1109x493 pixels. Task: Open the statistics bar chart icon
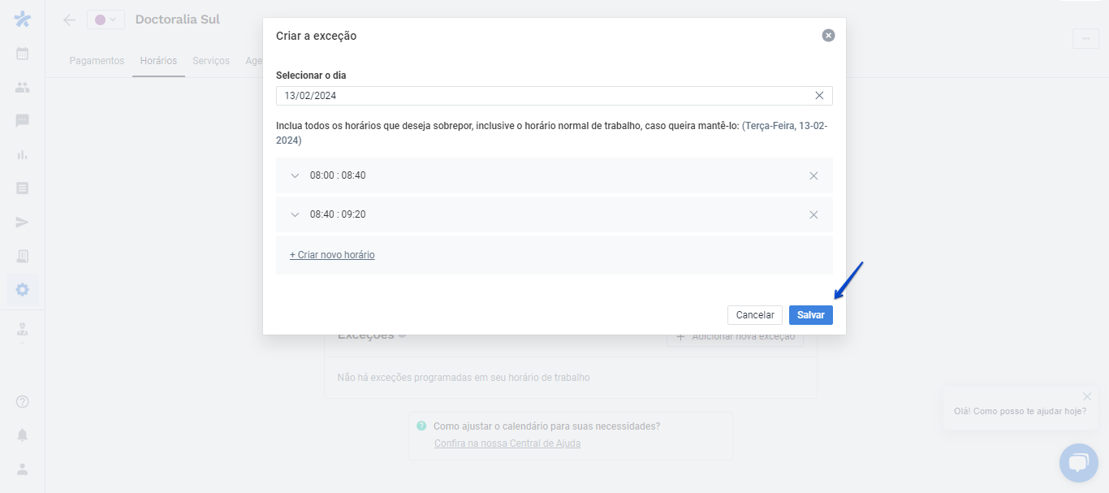click(23, 154)
